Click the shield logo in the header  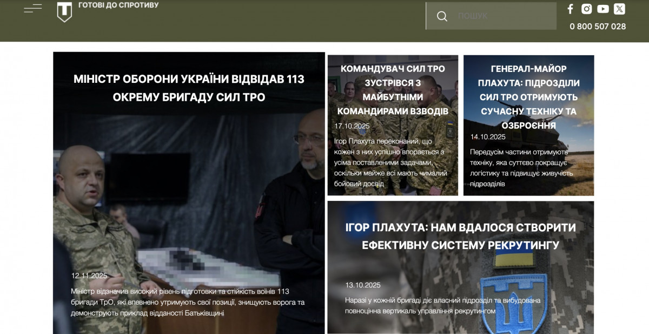pos(64,12)
